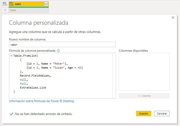
Task: Click the Insertar button
Action: (144, 96)
